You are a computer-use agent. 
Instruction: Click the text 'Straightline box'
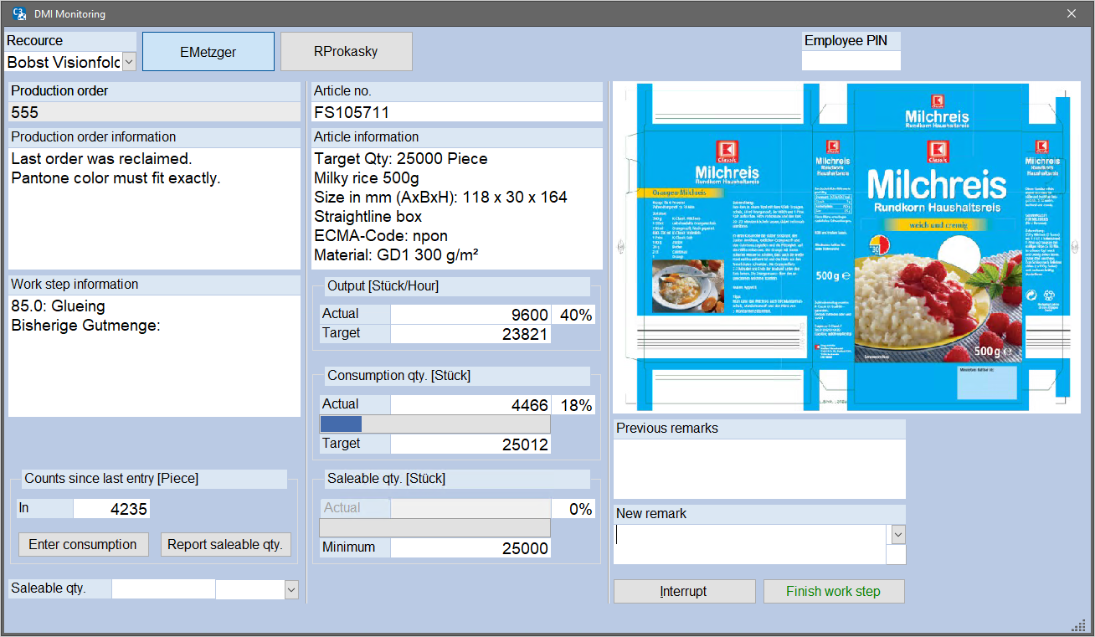point(368,217)
